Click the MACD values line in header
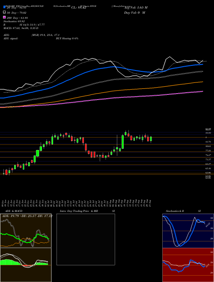214x282 pixels. (x=21, y=28)
